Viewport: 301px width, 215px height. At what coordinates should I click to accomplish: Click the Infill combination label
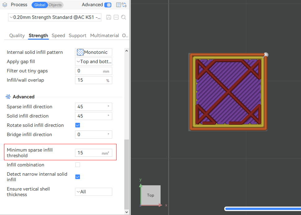coord(25,165)
